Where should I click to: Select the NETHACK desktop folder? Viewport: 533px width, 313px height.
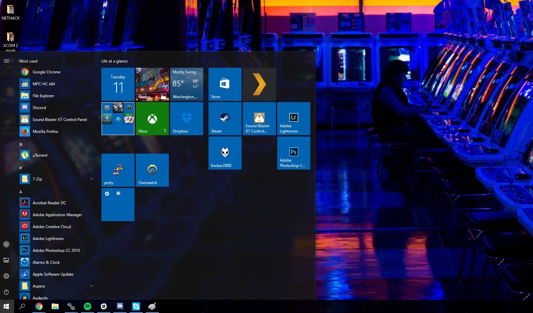point(11,13)
